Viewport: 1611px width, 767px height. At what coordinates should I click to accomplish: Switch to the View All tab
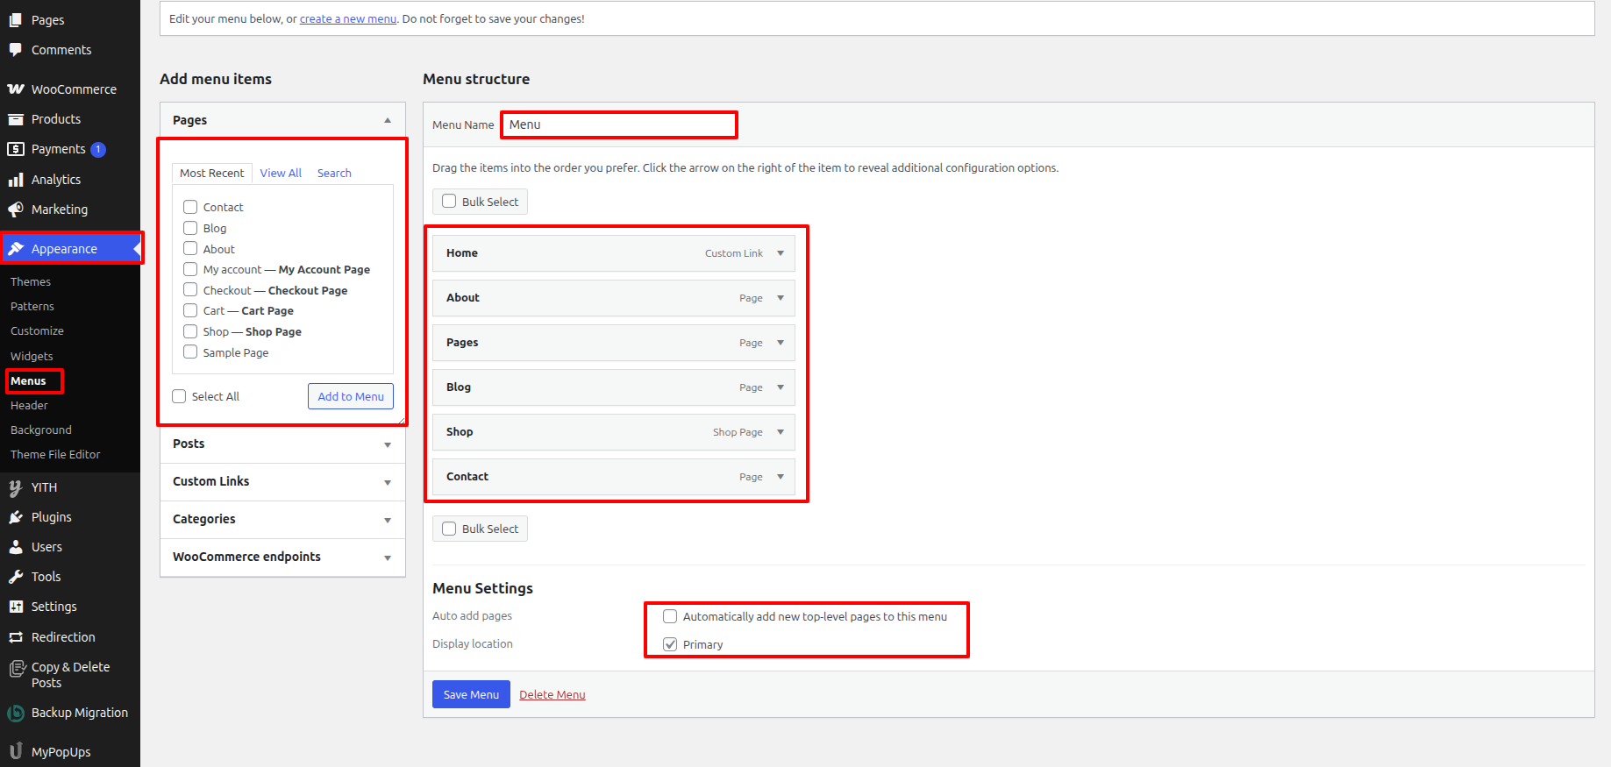[281, 173]
